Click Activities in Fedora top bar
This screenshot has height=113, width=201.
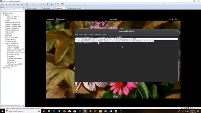51,19
